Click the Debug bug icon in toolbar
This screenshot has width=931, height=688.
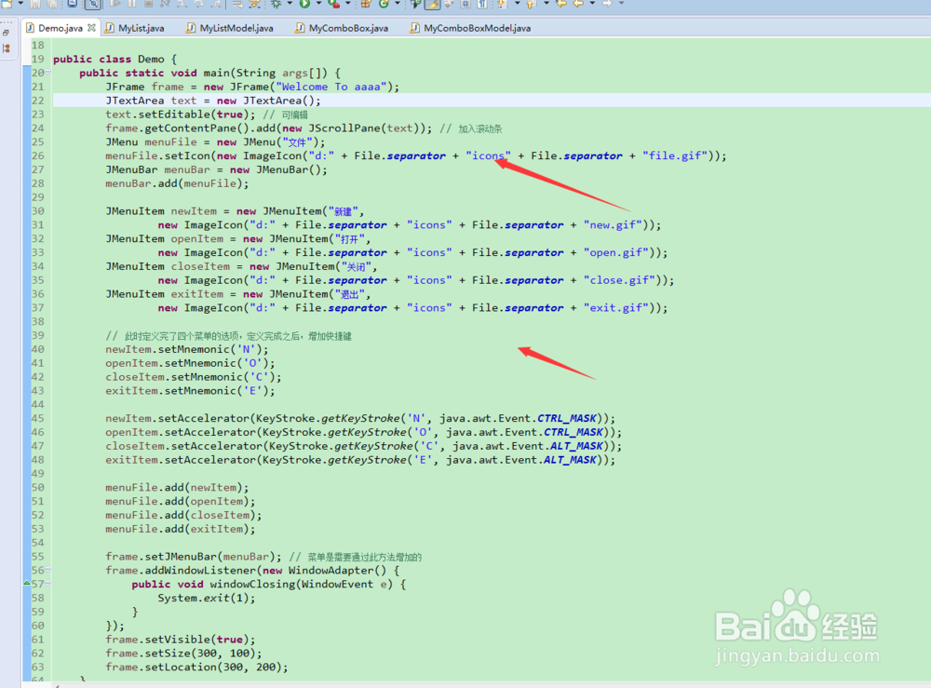pos(276,4)
